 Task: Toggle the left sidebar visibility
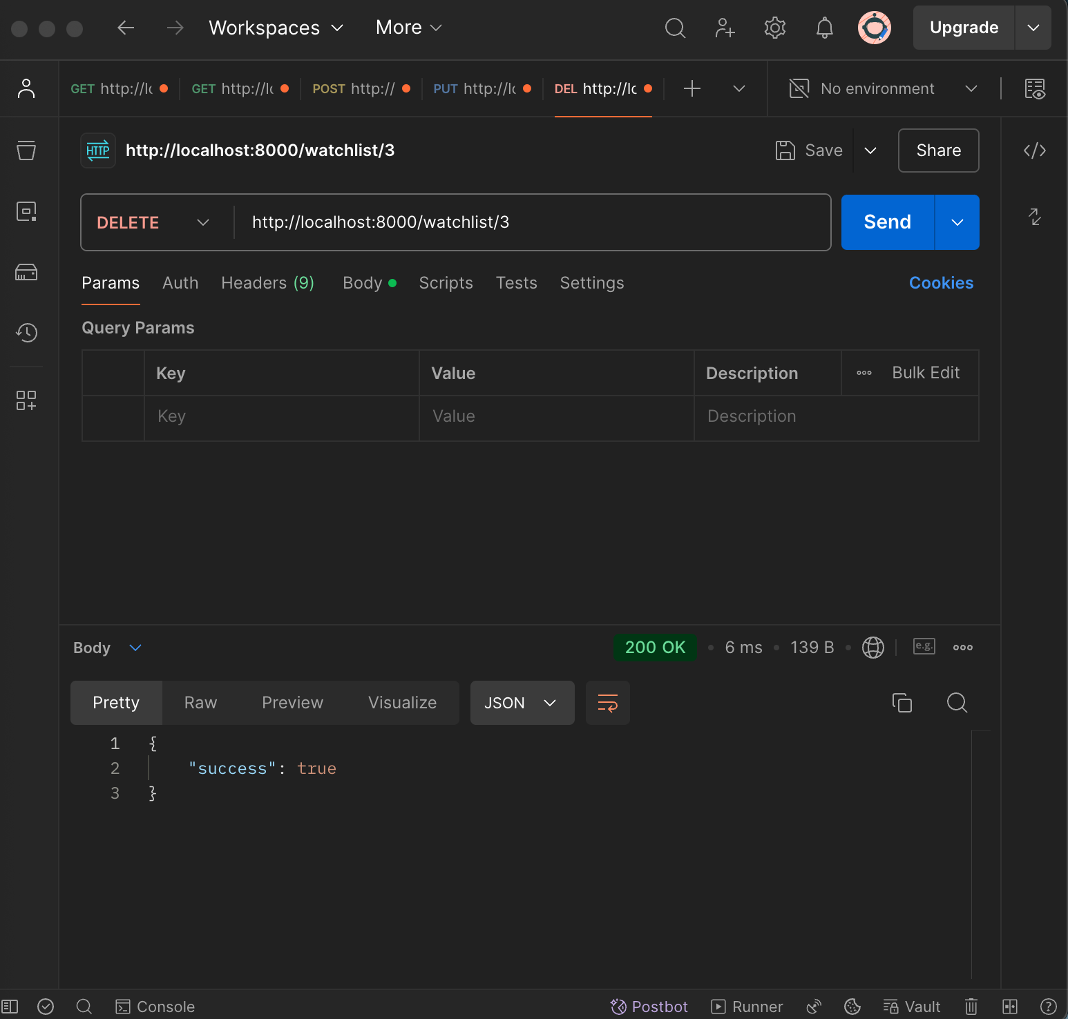(10, 1007)
